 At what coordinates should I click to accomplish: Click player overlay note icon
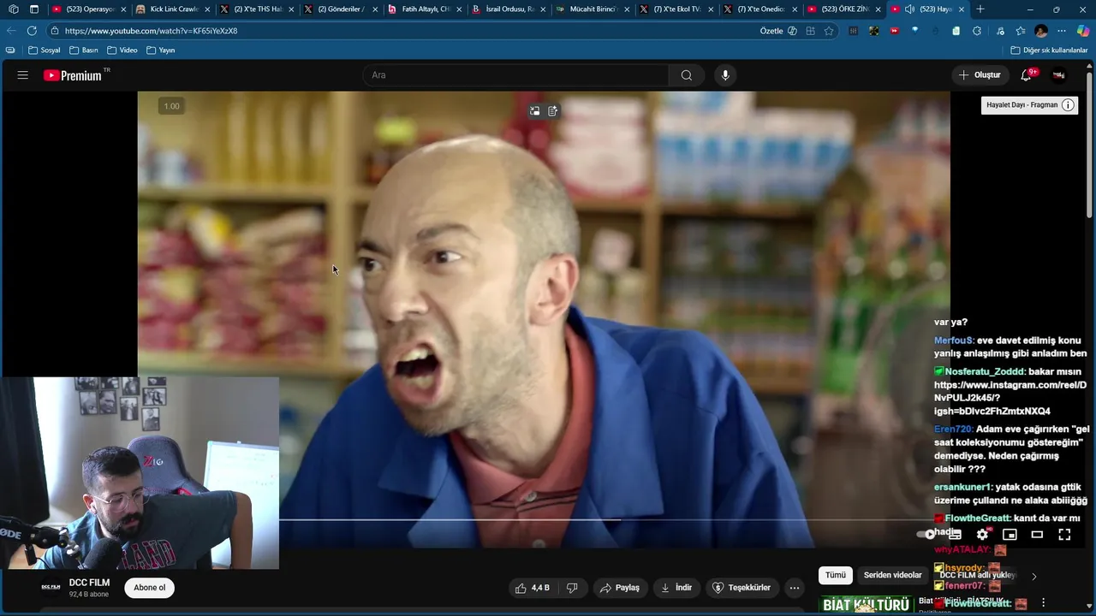pos(553,110)
